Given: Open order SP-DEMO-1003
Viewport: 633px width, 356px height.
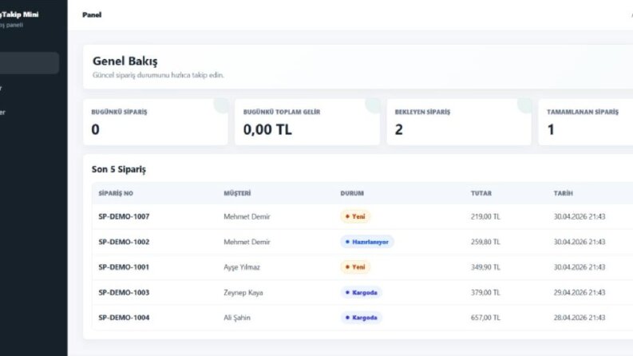Looking at the screenshot, I should pyautogui.click(x=124, y=293).
